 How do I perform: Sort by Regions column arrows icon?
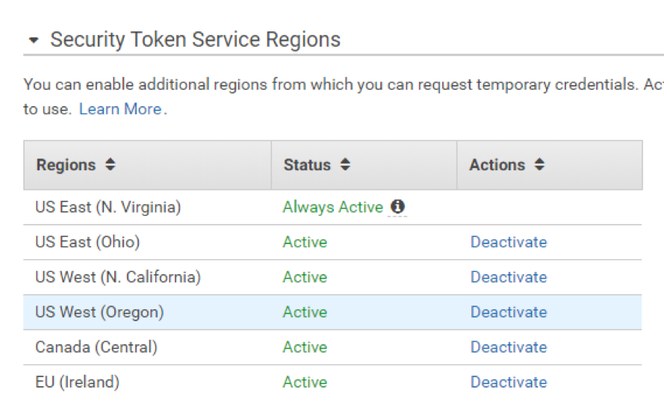[110, 164]
